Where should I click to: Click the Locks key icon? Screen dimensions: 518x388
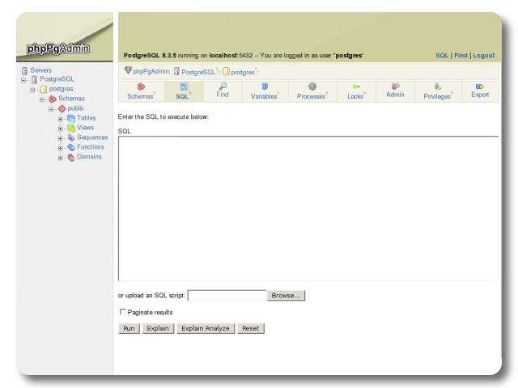click(x=355, y=86)
